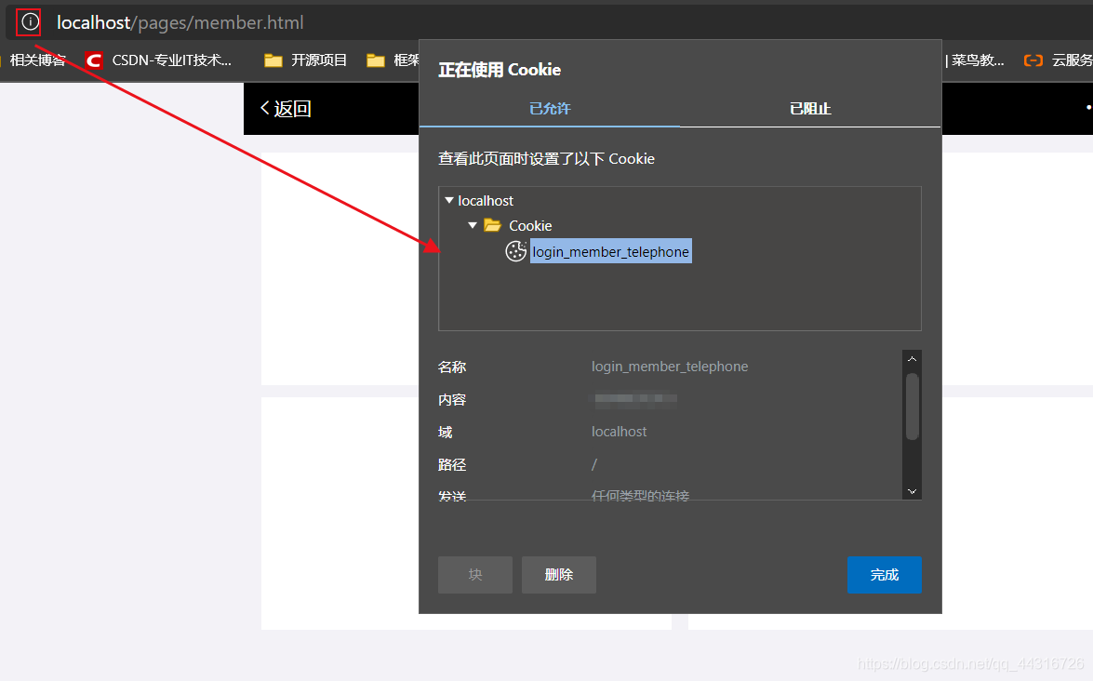Select the login_member_telephone cookie entry
The height and width of the screenshot is (681, 1093).
[610, 251]
